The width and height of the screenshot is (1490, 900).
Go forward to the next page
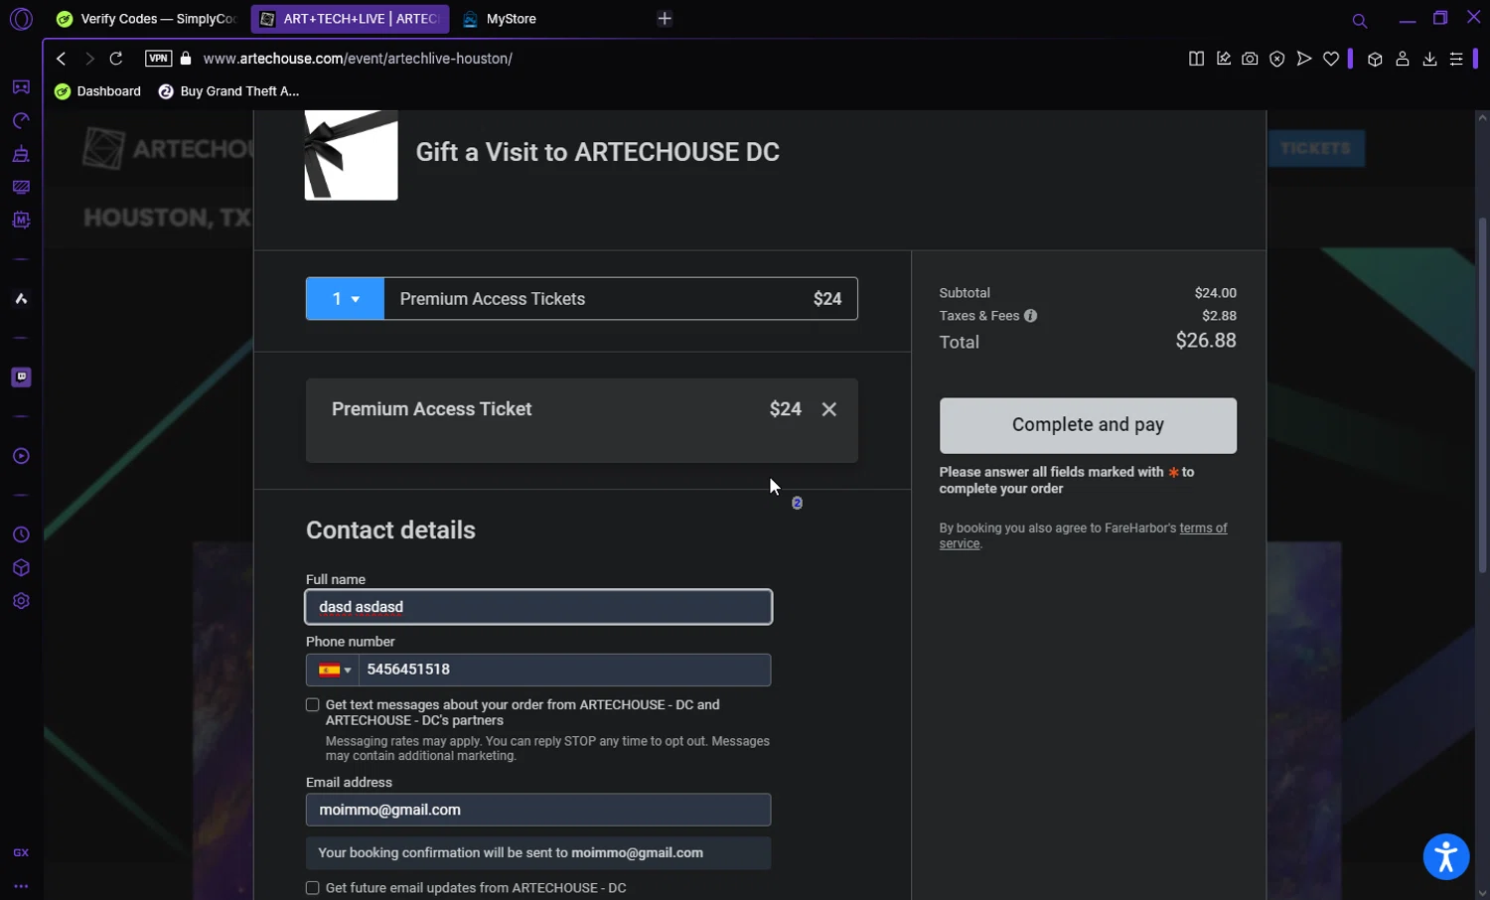tap(89, 59)
